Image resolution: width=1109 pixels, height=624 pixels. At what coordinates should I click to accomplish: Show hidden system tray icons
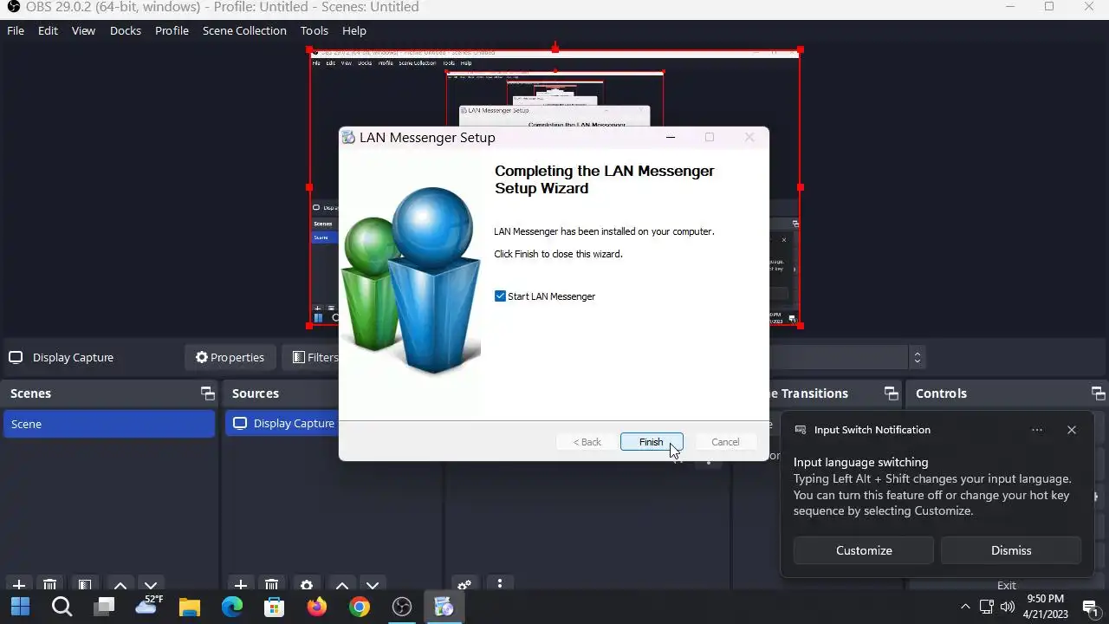pos(965,607)
